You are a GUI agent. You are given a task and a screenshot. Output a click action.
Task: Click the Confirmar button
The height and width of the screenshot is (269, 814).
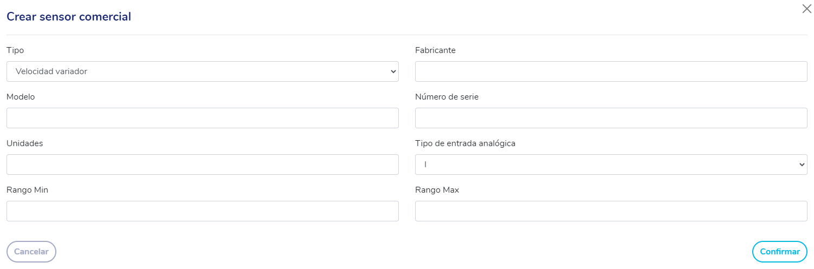(x=779, y=252)
